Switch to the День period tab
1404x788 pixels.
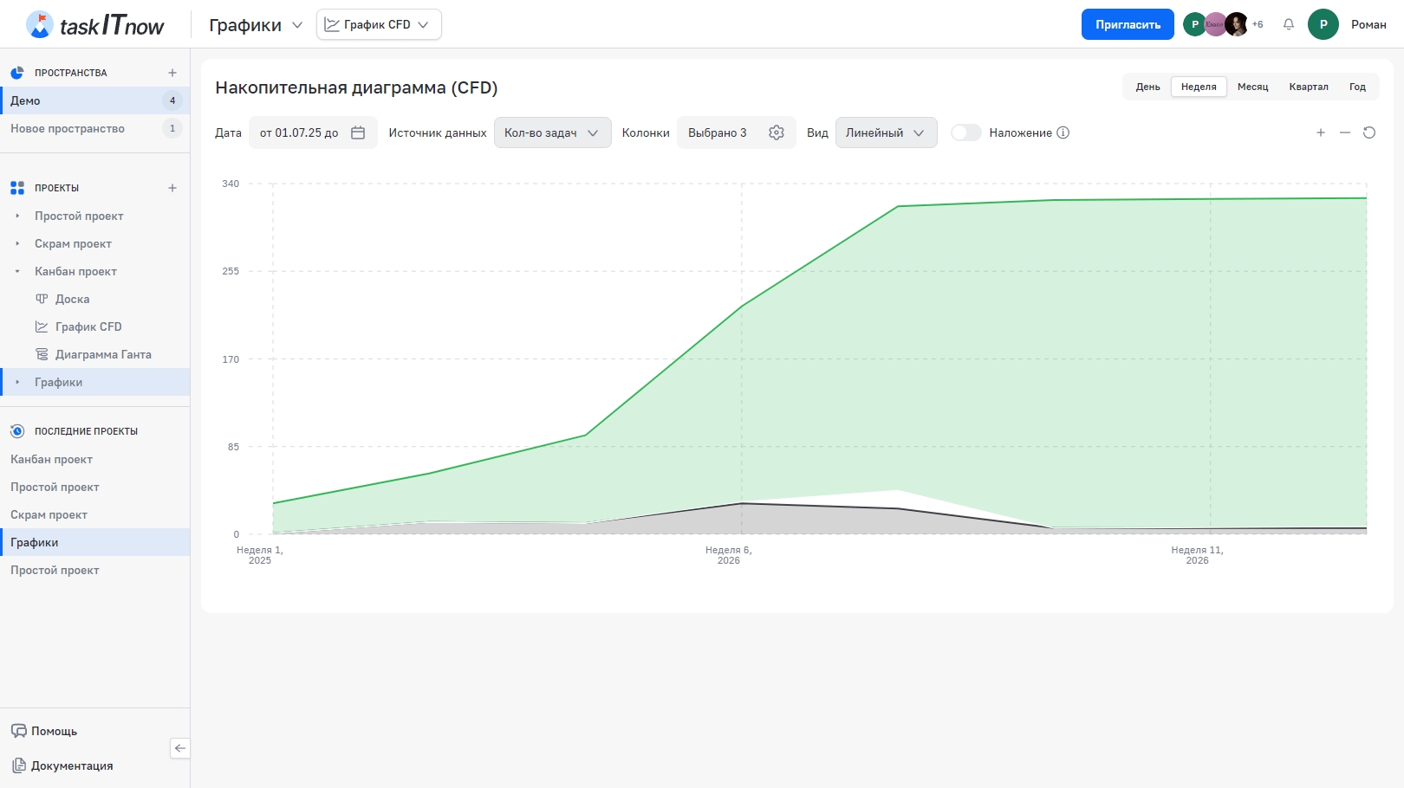1147,87
